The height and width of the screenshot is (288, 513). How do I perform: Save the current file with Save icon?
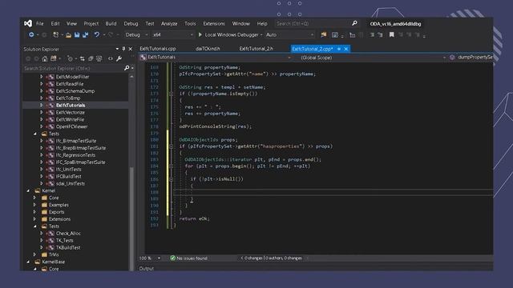[77, 34]
